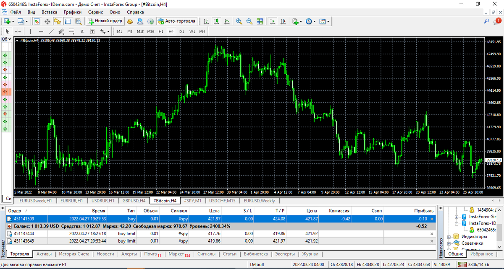Open the Вставка menu
Viewport: 504px width, 269px height.
50,12
